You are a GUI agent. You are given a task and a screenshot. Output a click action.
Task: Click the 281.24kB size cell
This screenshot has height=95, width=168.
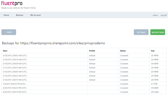click(x=155, y=92)
